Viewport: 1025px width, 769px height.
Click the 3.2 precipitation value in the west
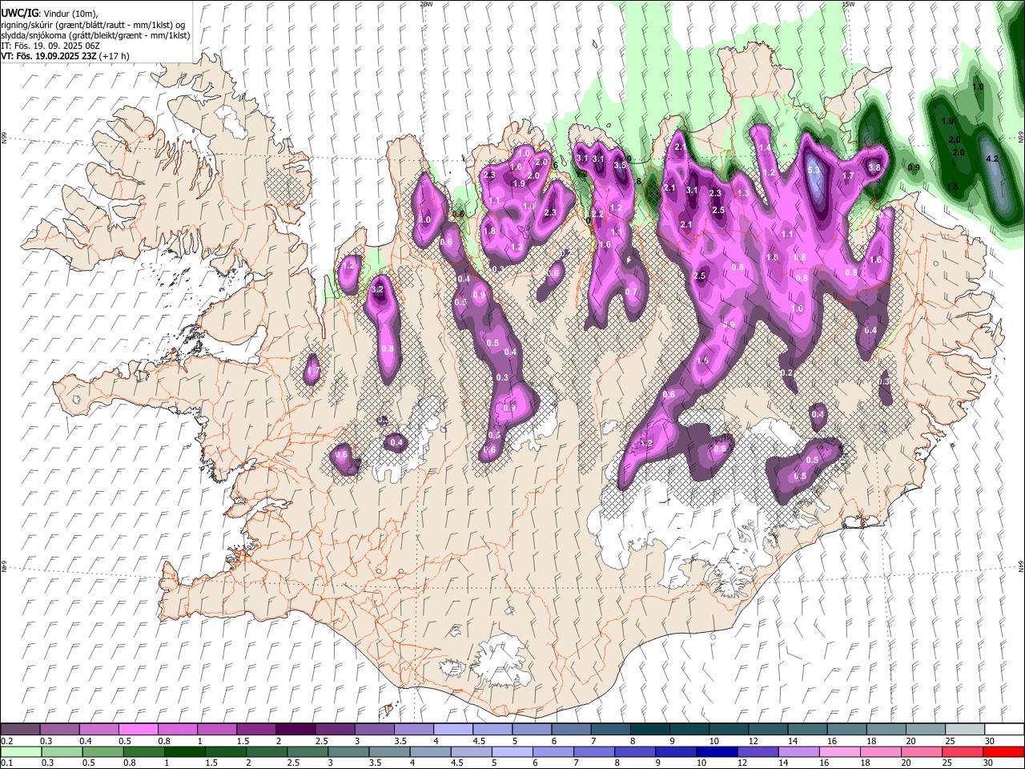pos(379,289)
